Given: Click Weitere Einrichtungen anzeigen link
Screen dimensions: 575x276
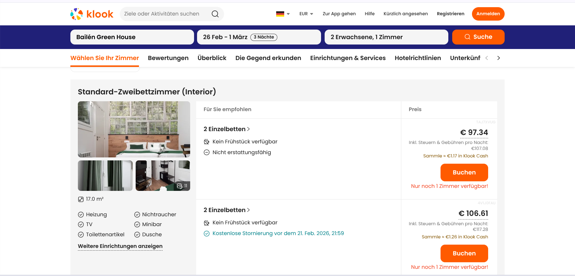Looking at the screenshot, I should (120, 246).
